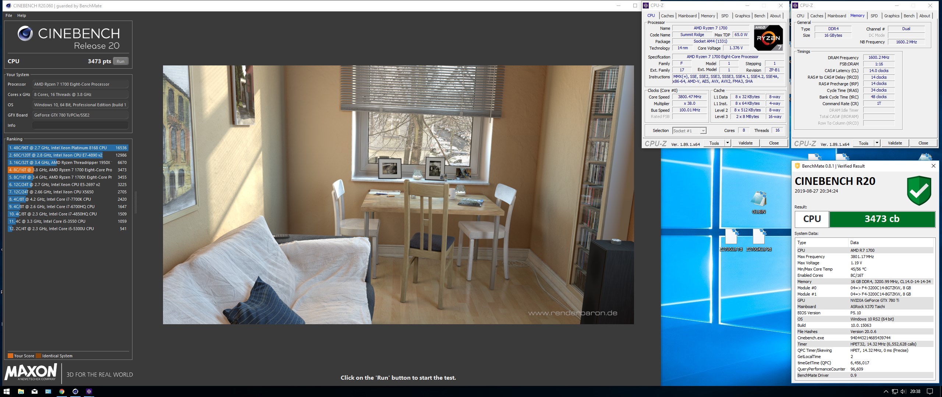The height and width of the screenshot is (397, 942).
Task: Open About tab in right CPU-Z window
Action: [x=925, y=16]
